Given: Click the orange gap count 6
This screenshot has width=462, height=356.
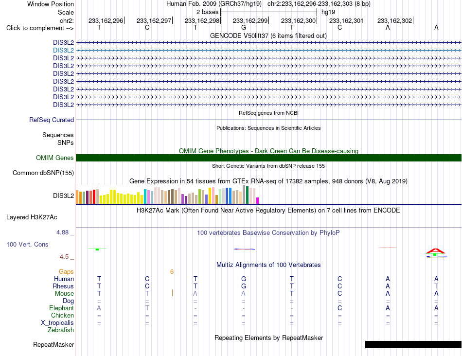Looking at the screenshot, I should (172, 272).
